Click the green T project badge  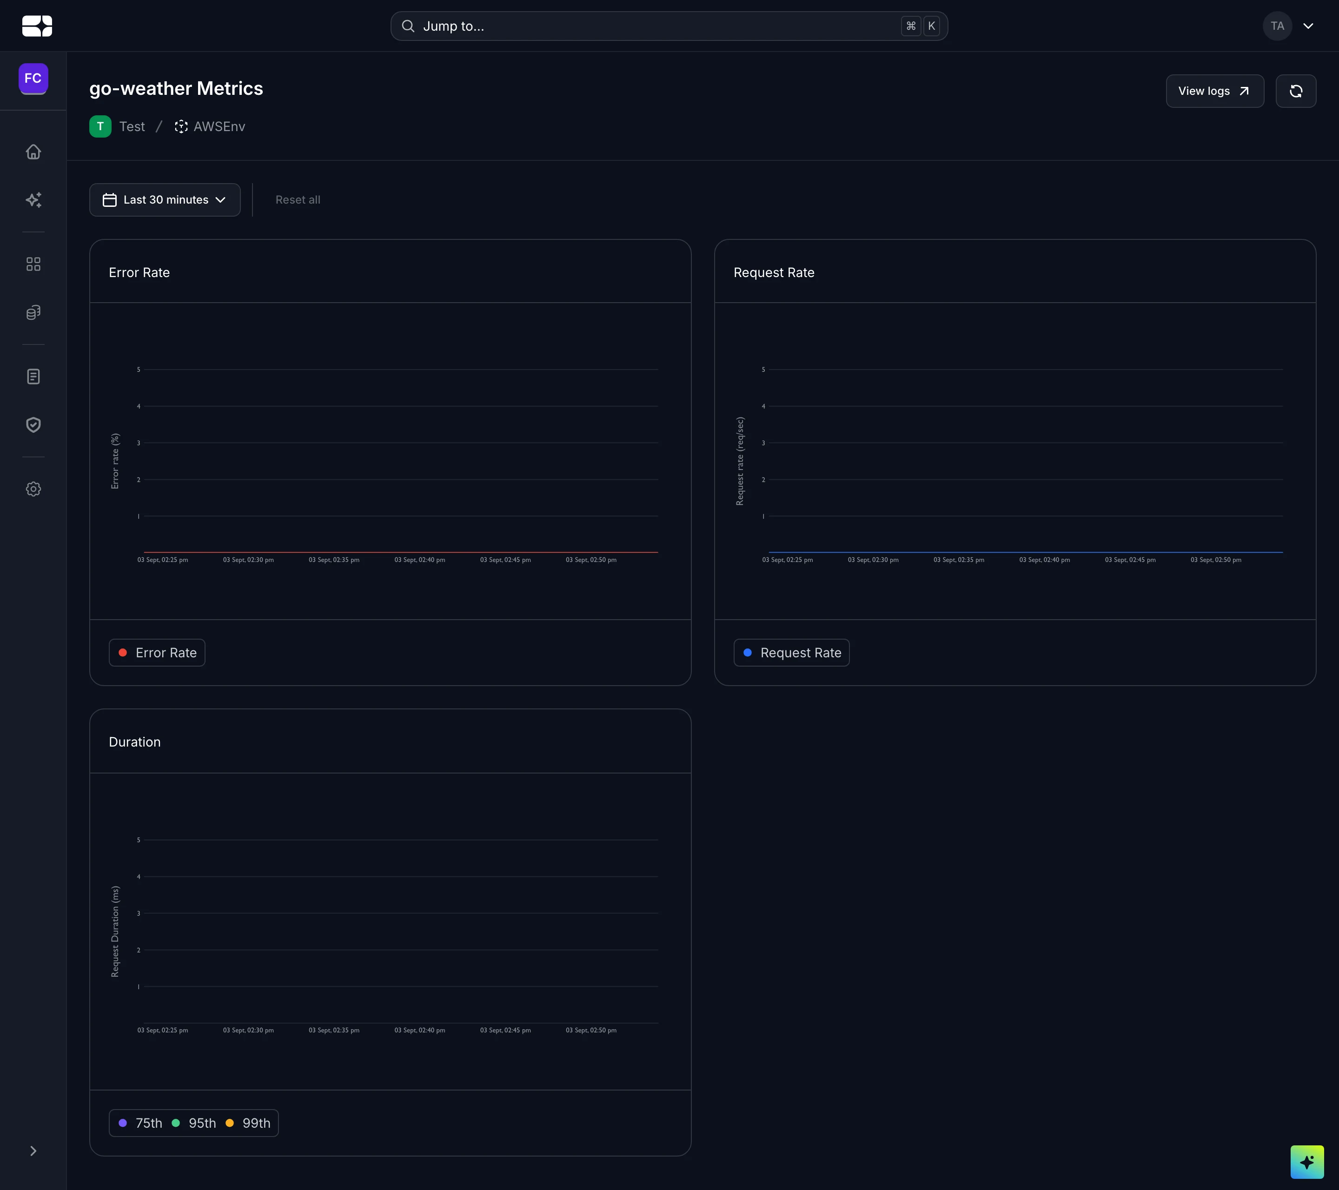coord(100,126)
